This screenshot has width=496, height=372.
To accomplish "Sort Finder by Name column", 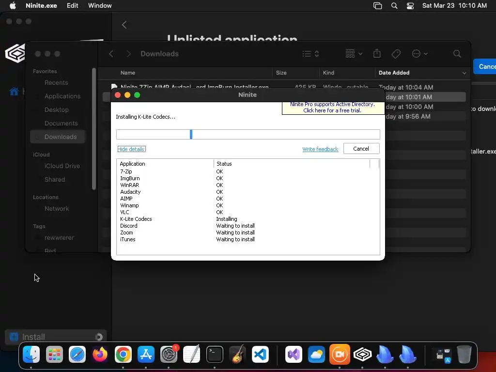I will click(x=128, y=73).
